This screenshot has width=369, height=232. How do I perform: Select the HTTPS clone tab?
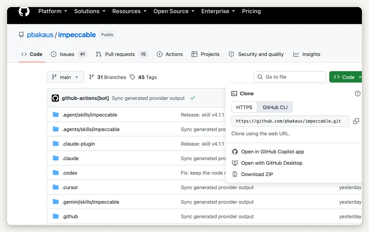(244, 107)
